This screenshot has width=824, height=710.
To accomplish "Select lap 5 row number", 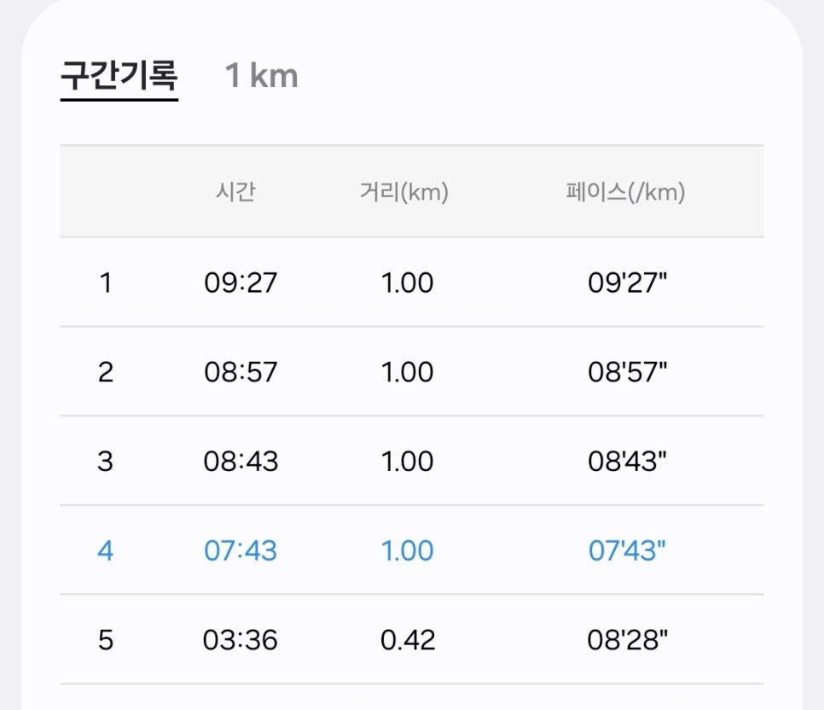I will click(x=106, y=640).
